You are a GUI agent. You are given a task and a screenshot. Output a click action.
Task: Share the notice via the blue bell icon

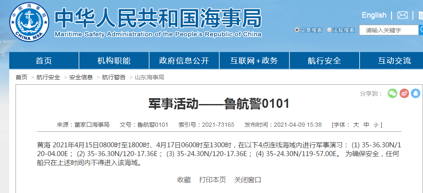[416, 93]
